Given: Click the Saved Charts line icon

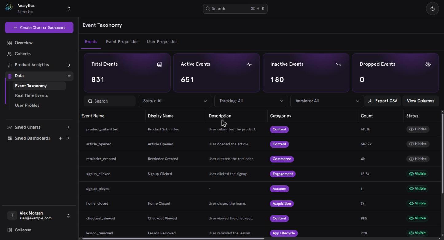Looking at the screenshot, I should point(10,127).
